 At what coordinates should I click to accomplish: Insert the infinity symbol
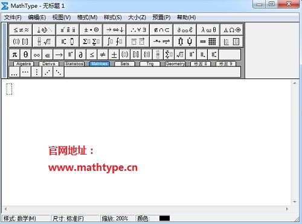[x=37, y=54]
